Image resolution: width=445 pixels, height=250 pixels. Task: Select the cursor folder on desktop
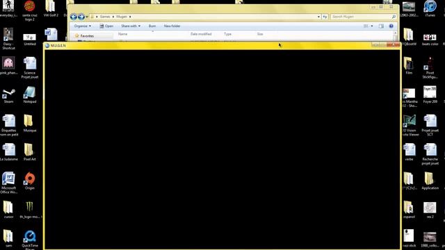point(8,210)
